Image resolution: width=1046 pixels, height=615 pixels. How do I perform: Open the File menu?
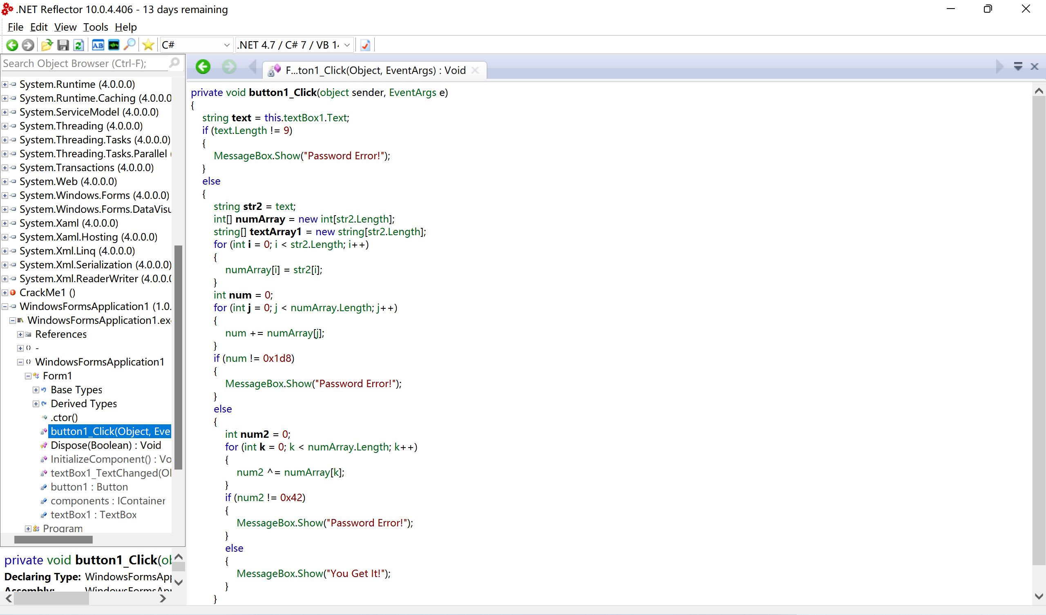[x=16, y=27]
